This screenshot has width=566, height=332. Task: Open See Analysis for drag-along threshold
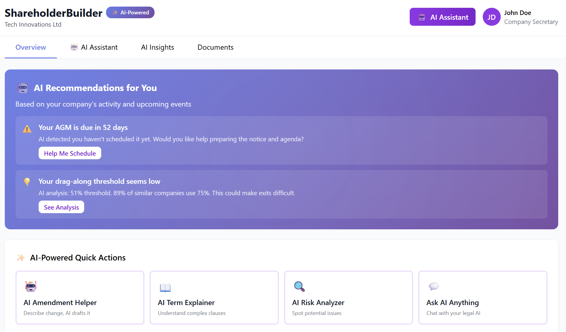coord(61,207)
